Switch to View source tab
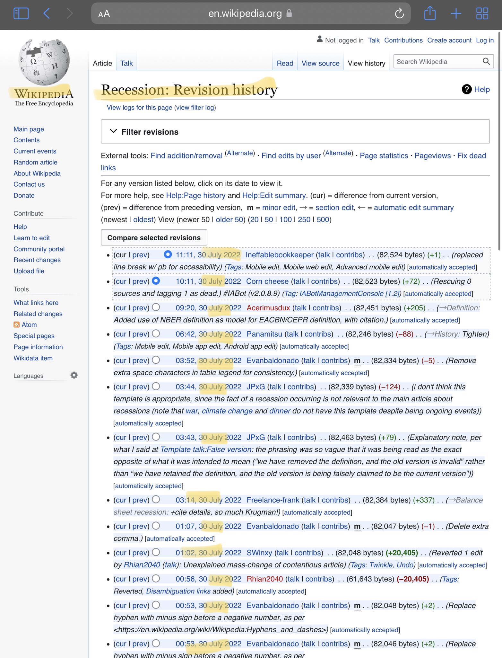Image resolution: width=502 pixels, height=658 pixels. click(320, 63)
